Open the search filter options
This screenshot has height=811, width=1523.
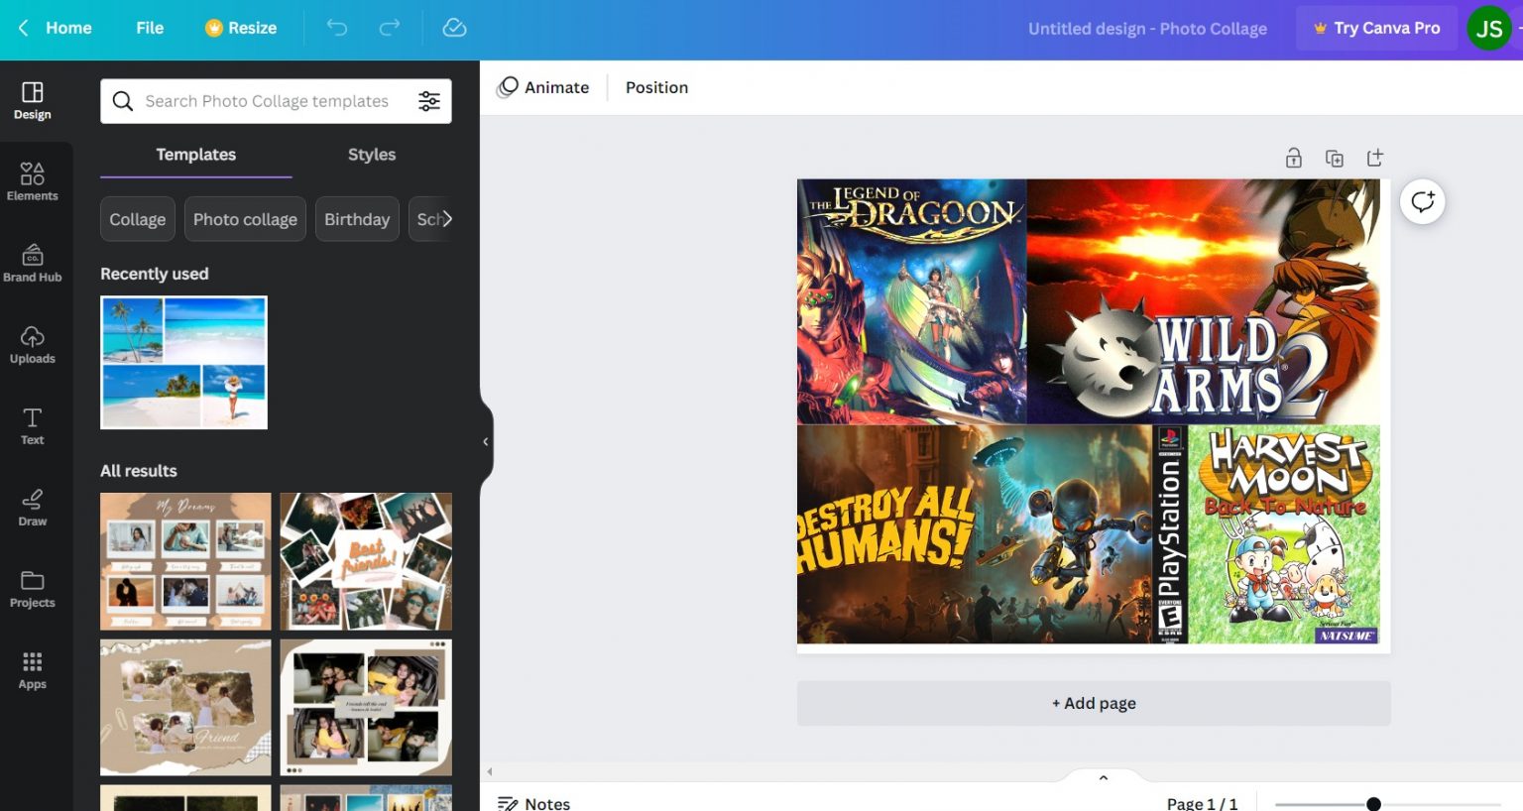pos(429,101)
